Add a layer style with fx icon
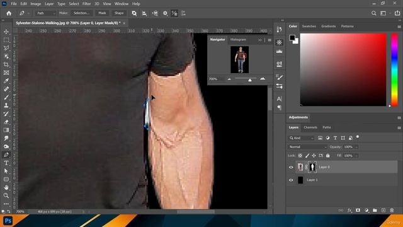The image size is (403, 227). [349, 211]
